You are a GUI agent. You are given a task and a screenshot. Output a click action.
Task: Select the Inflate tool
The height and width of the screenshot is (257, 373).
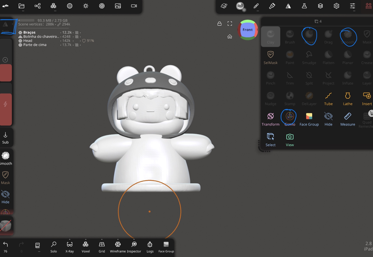tap(348, 78)
